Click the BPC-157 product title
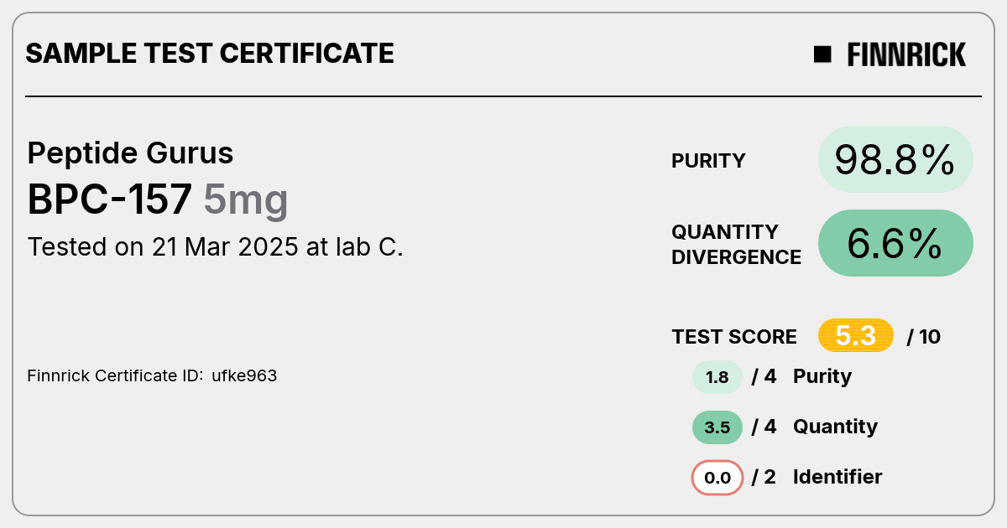This screenshot has width=1007, height=528. [110, 199]
